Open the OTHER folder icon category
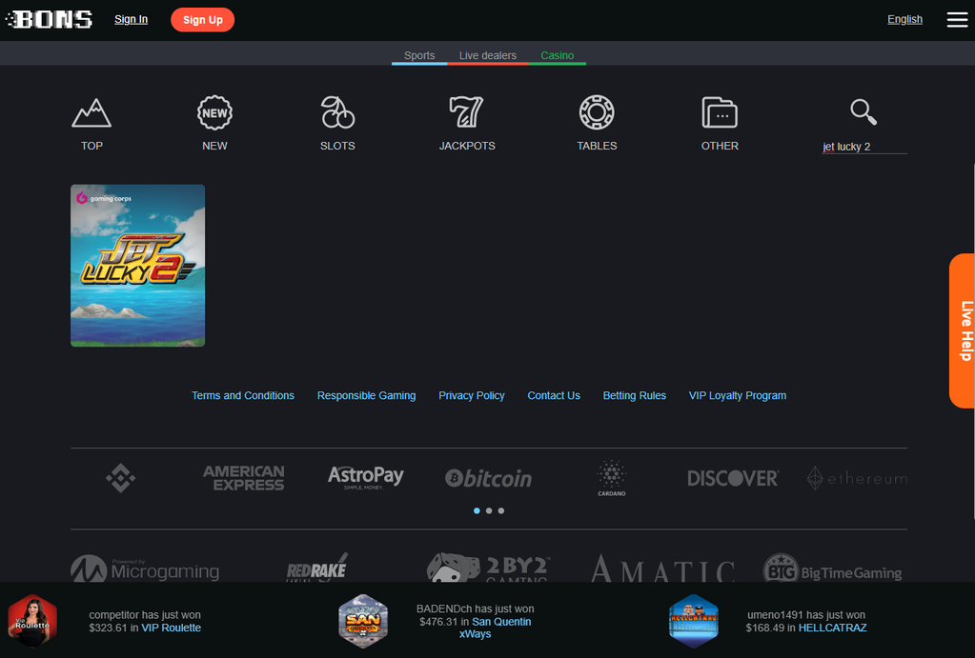 coord(720,112)
